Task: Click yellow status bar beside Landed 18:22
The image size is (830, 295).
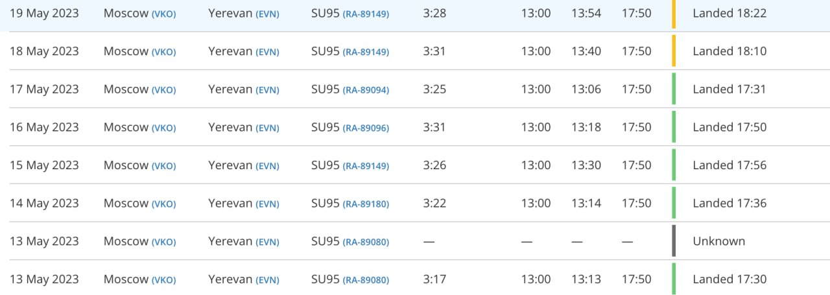Action: point(674,14)
